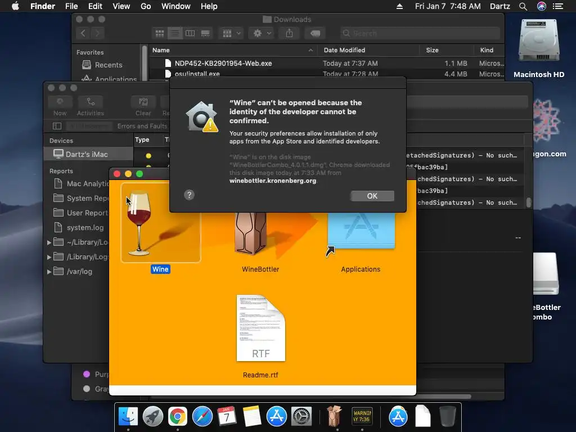Click the Purple tag color in Finder sidebar

pyautogui.click(x=96, y=374)
